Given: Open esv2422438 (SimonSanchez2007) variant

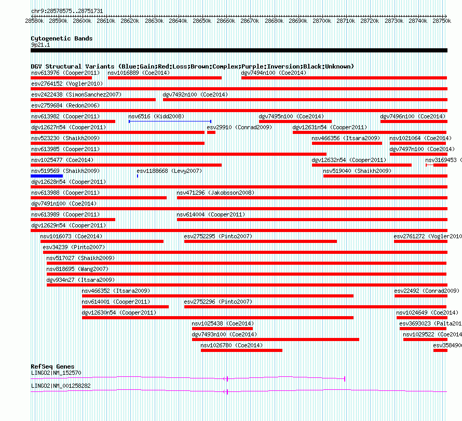Looking at the screenshot, I should 76,94.
